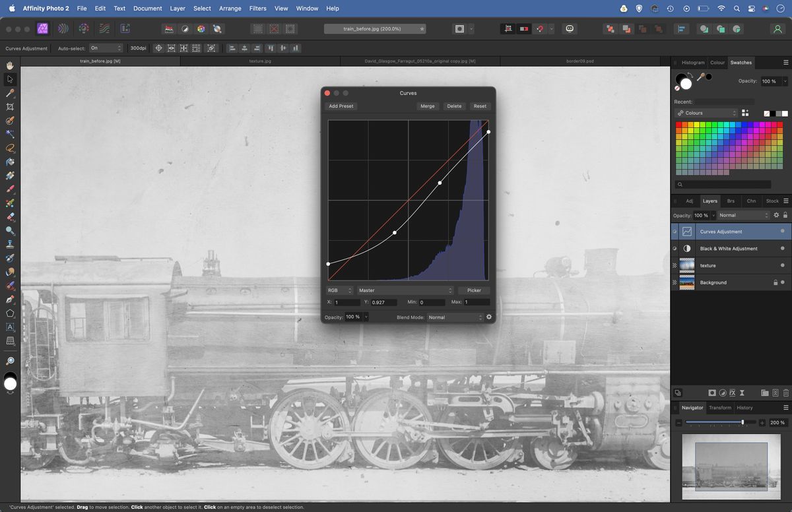Screen dimensions: 792x512
Task: Click the Curves Adjustment layer thumbnail
Action: click(x=689, y=232)
